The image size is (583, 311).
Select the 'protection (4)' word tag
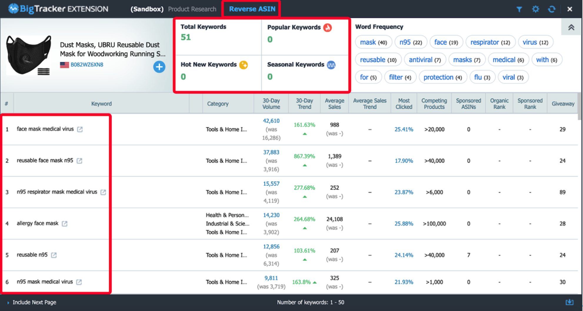[x=443, y=77]
